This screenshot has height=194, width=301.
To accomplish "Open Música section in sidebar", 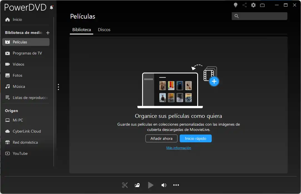I will click(26, 86).
